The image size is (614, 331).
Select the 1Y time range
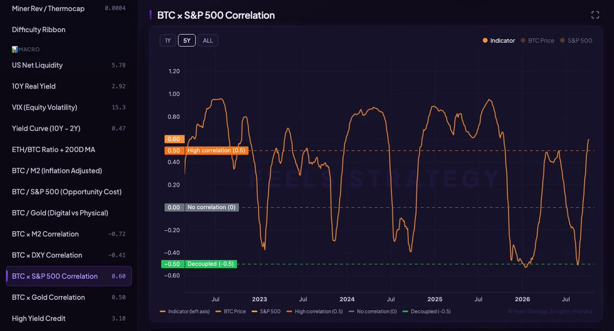click(x=168, y=40)
